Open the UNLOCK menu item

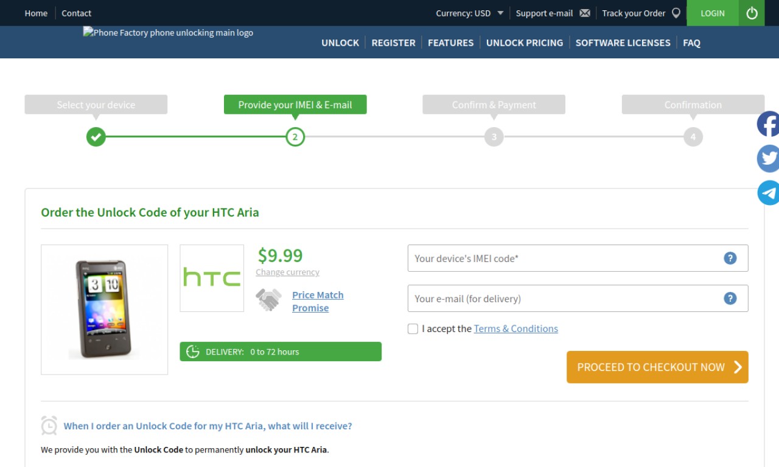click(x=340, y=43)
